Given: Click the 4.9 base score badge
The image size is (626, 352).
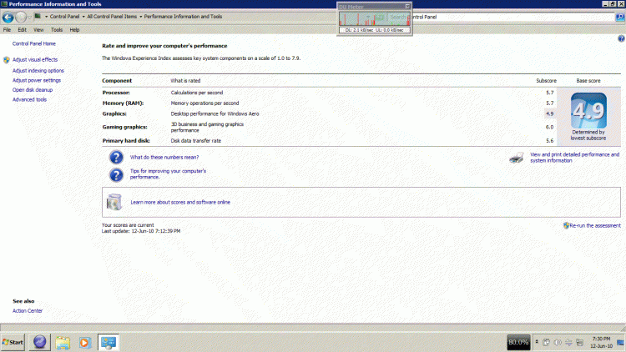Looking at the screenshot, I should click(x=588, y=111).
